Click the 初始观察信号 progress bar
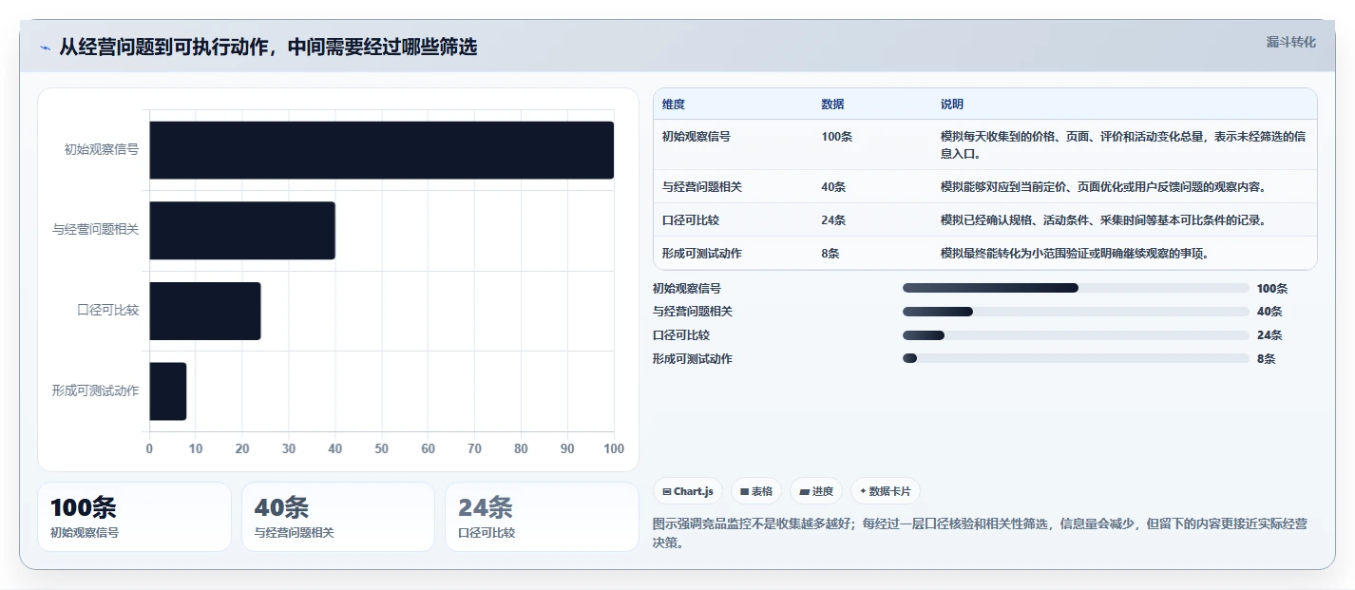 pyautogui.click(x=1076, y=288)
